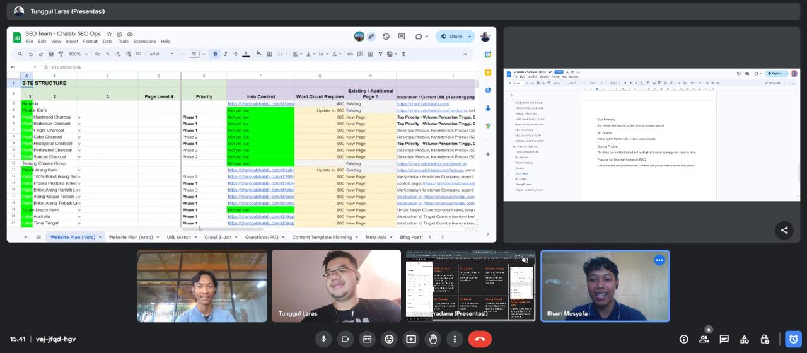Toggle the microphone on or off
This screenshot has height=353, width=807.
pos(323,339)
